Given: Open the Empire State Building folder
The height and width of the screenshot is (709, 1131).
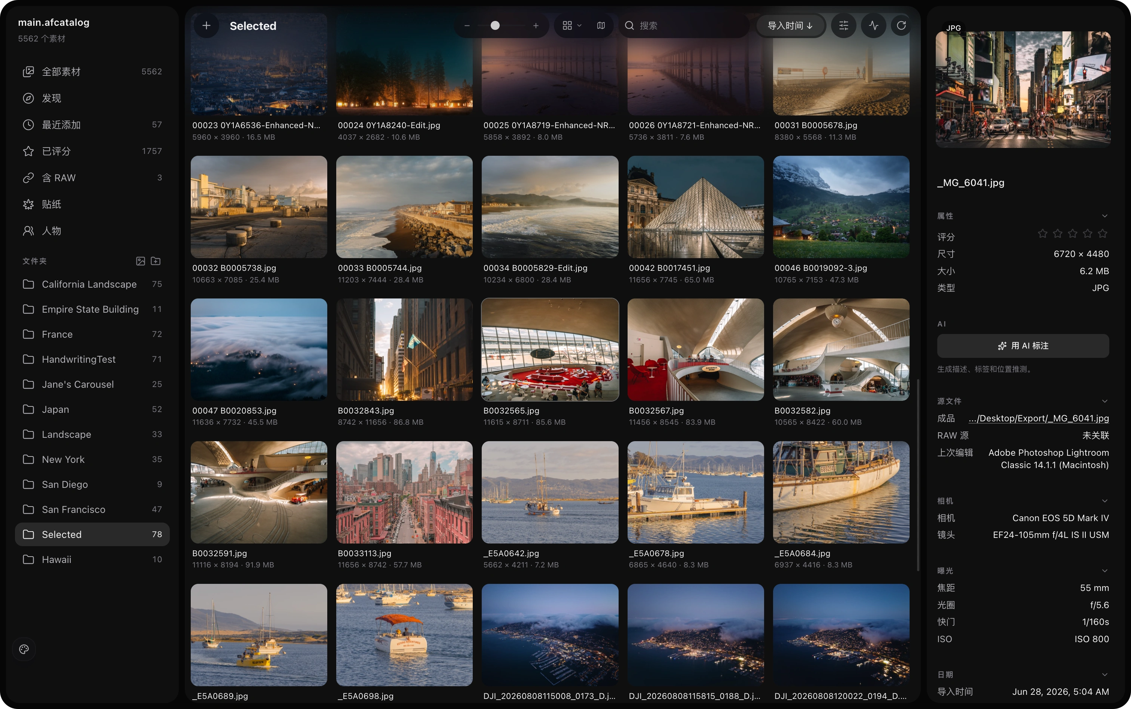Looking at the screenshot, I should pyautogui.click(x=92, y=309).
